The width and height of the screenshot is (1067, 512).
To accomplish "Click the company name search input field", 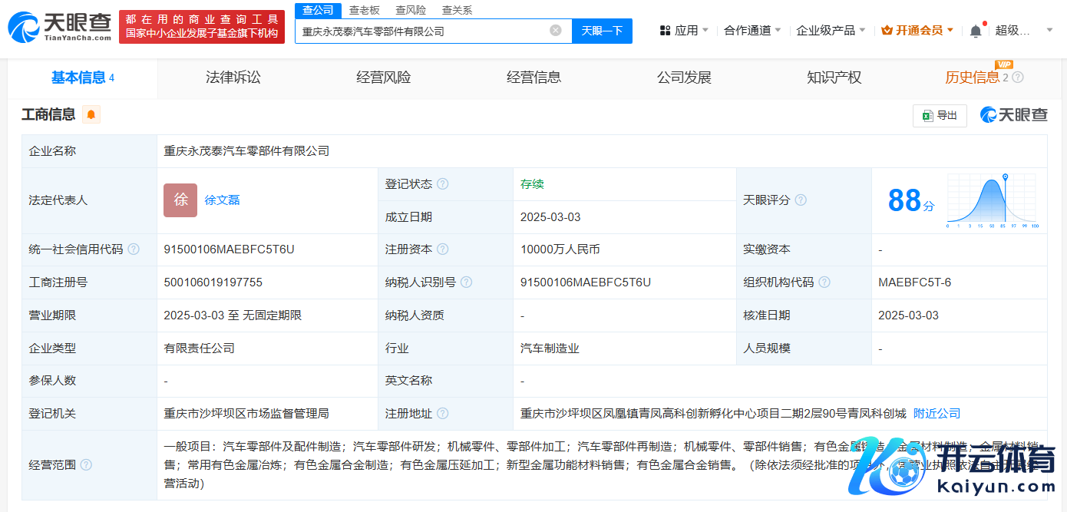I will (x=422, y=31).
